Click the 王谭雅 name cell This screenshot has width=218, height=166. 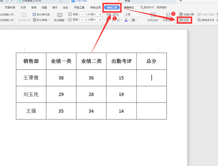coord(31,78)
